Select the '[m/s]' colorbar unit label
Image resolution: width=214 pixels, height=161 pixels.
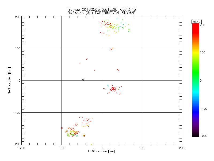click(x=197, y=21)
